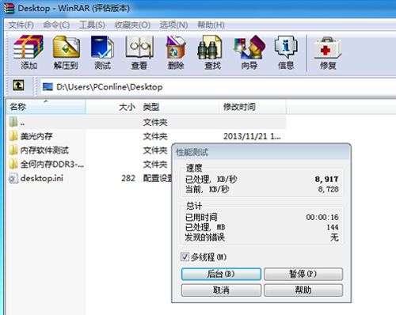
Task: Click the 删除 (Delete) trash icon
Action: click(176, 47)
